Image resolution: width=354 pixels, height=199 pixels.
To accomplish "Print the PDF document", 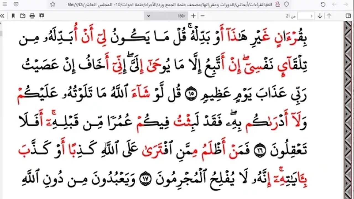I will click(32, 16).
